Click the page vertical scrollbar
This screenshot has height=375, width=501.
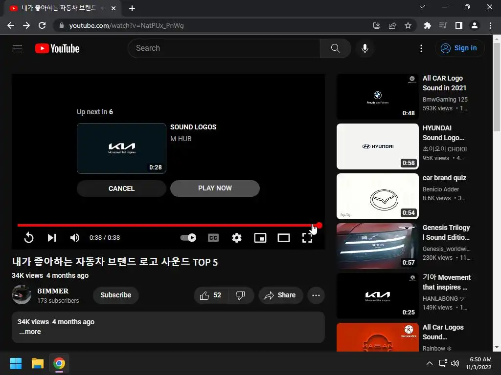[497, 86]
